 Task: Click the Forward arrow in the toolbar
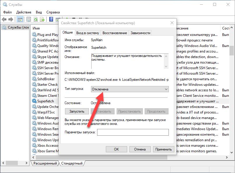[10, 19]
